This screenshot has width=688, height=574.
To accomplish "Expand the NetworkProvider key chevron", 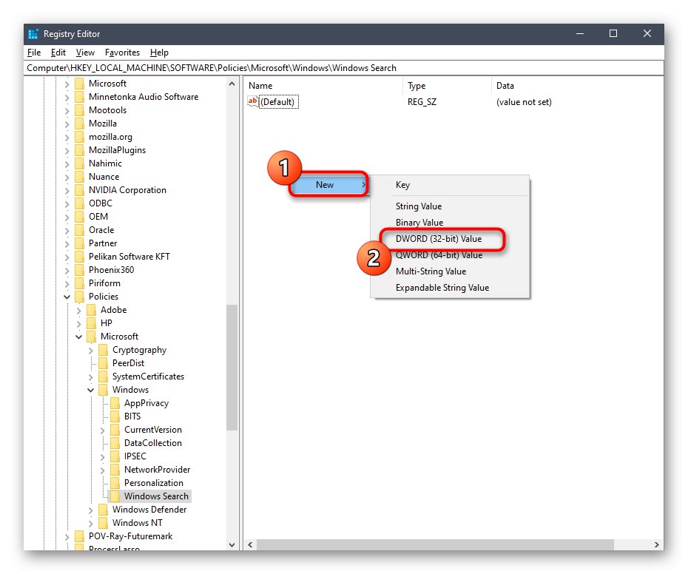I will point(102,470).
